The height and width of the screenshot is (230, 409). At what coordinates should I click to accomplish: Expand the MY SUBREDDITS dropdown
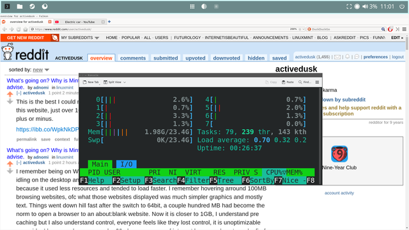pyautogui.click(x=80, y=38)
